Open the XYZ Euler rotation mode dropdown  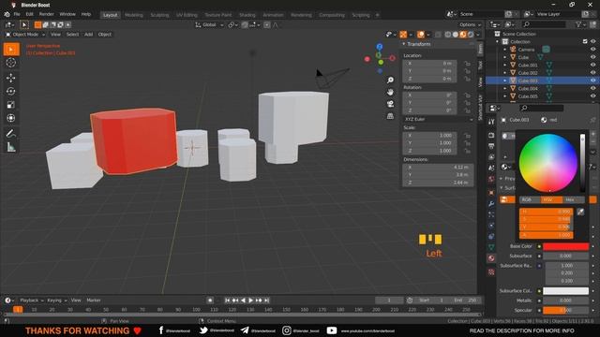[438, 119]
